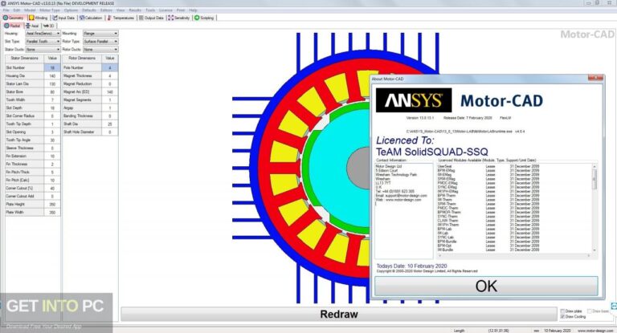Open the Licence menu
The width and height of the screenshot is (617, 333).
[x=165, y=10]
